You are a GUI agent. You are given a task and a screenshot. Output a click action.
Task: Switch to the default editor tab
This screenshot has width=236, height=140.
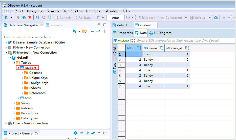[122, 25]
